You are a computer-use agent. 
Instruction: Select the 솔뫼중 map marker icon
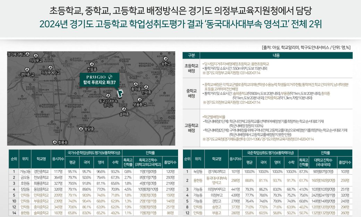(124, 109)
